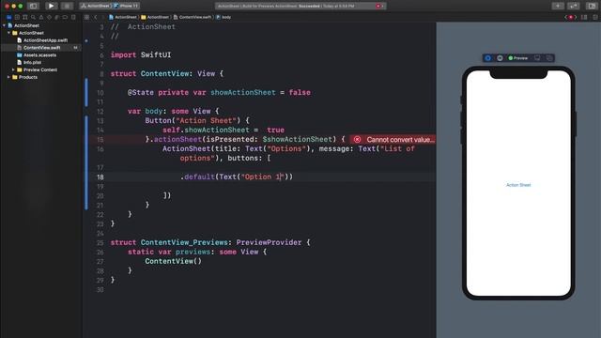This screenshot has height=338, width=601.
Task: Click the source control status badge on ContentView.swift
Action: [x=75, y=48]
